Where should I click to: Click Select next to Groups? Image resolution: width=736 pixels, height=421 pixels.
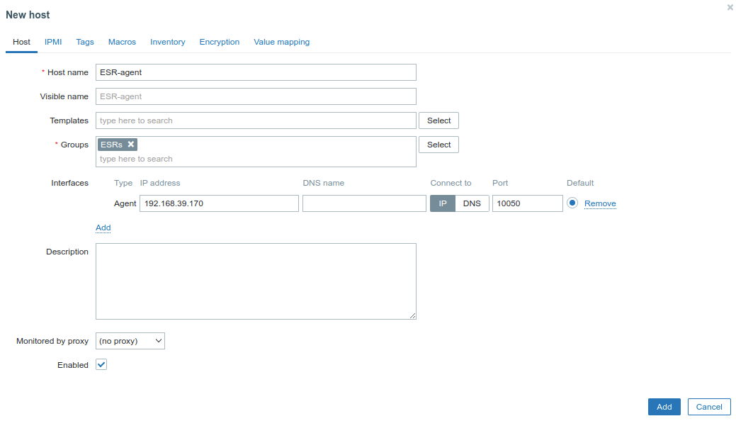[438, 144]
